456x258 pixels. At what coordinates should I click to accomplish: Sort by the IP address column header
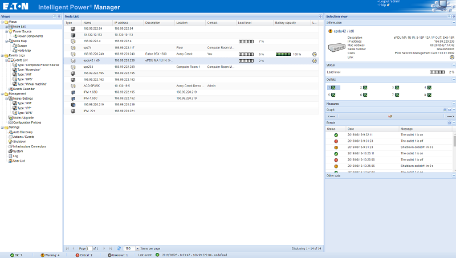coord(128,23)
